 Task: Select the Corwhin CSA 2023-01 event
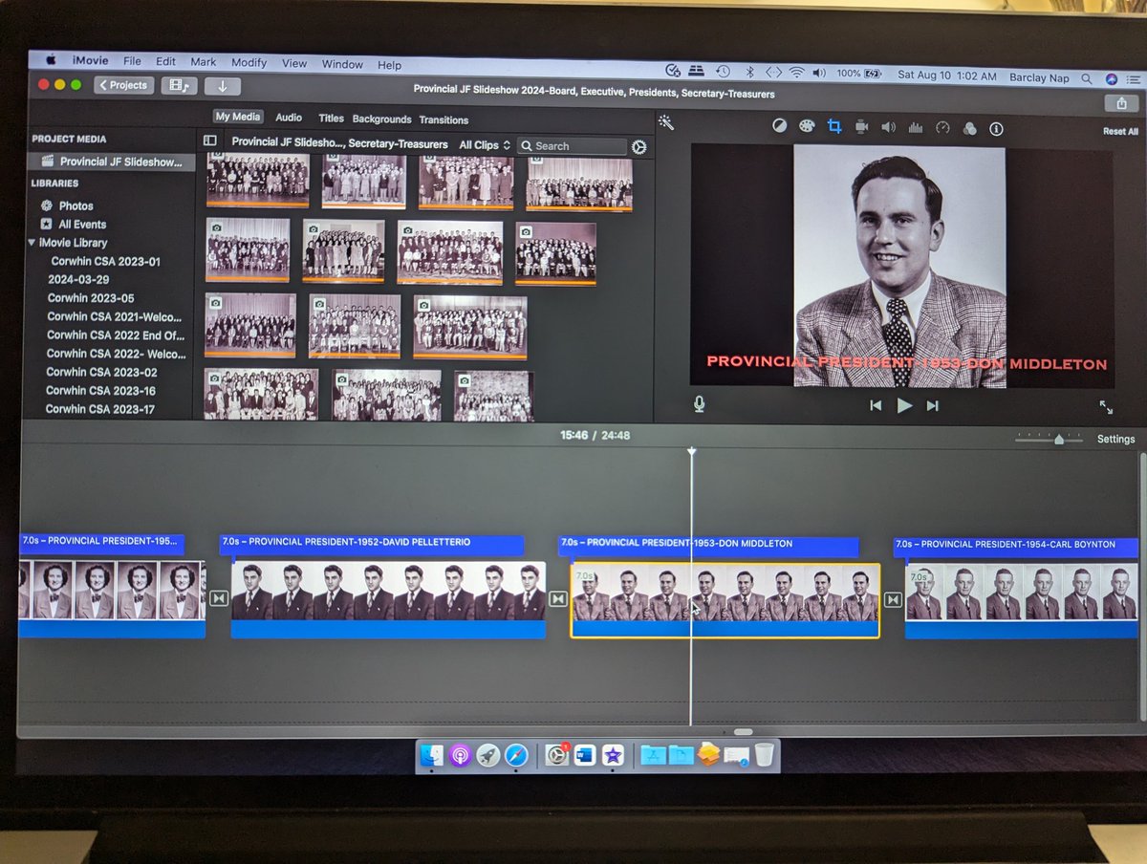tap(105, 261)
